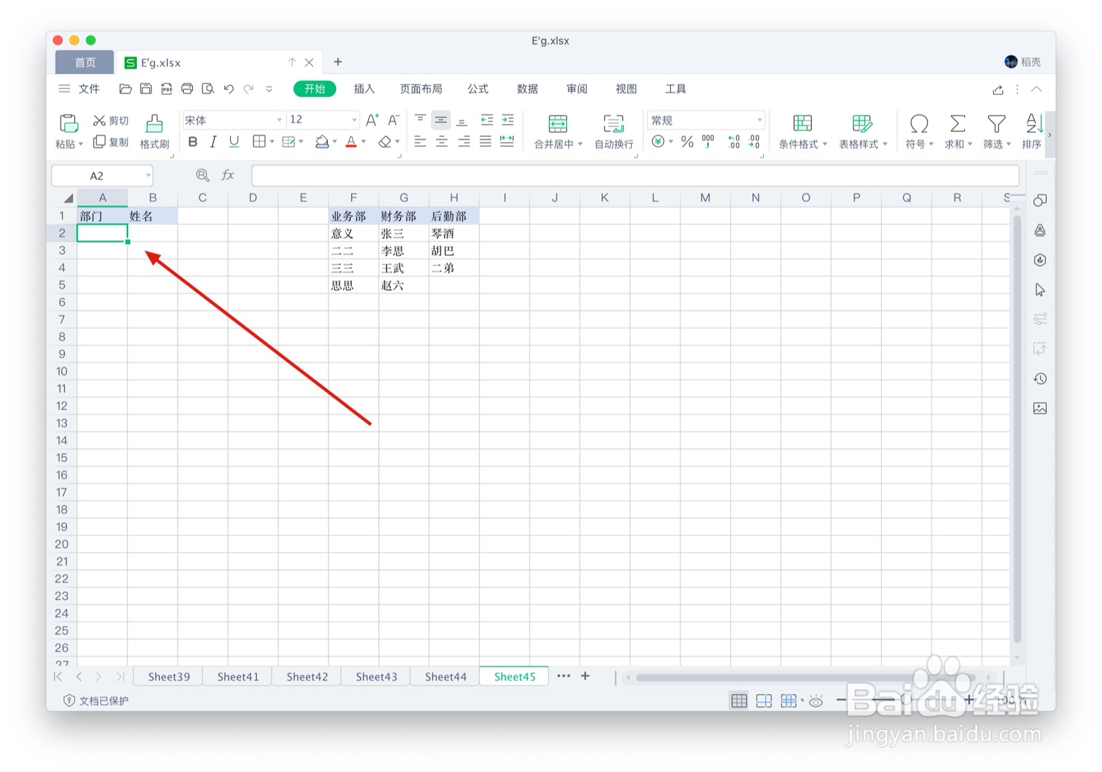Viewport: 1102px width, 772px height.
Task: Print the document with printer icon
Action: (187, 89)
